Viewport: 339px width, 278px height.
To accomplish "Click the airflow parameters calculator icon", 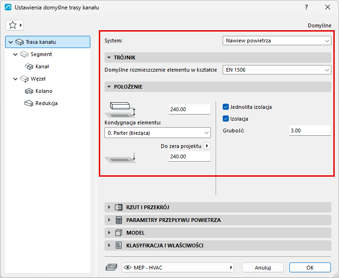I will (x=119, y=220).
